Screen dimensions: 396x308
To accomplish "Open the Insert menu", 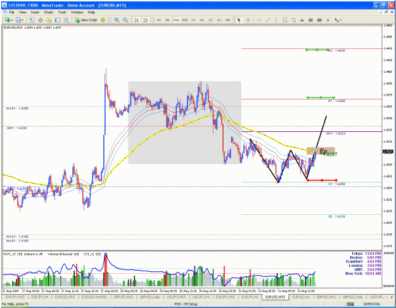I will coord(35,12).
